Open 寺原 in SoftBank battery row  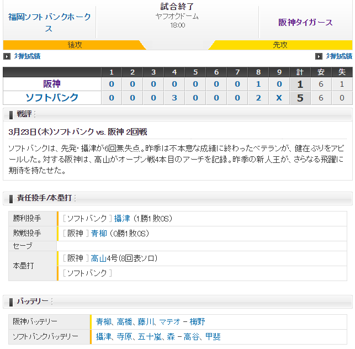click(x=125, y=336)
